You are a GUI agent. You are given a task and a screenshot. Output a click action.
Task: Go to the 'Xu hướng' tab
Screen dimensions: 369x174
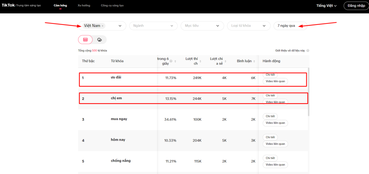84,6
